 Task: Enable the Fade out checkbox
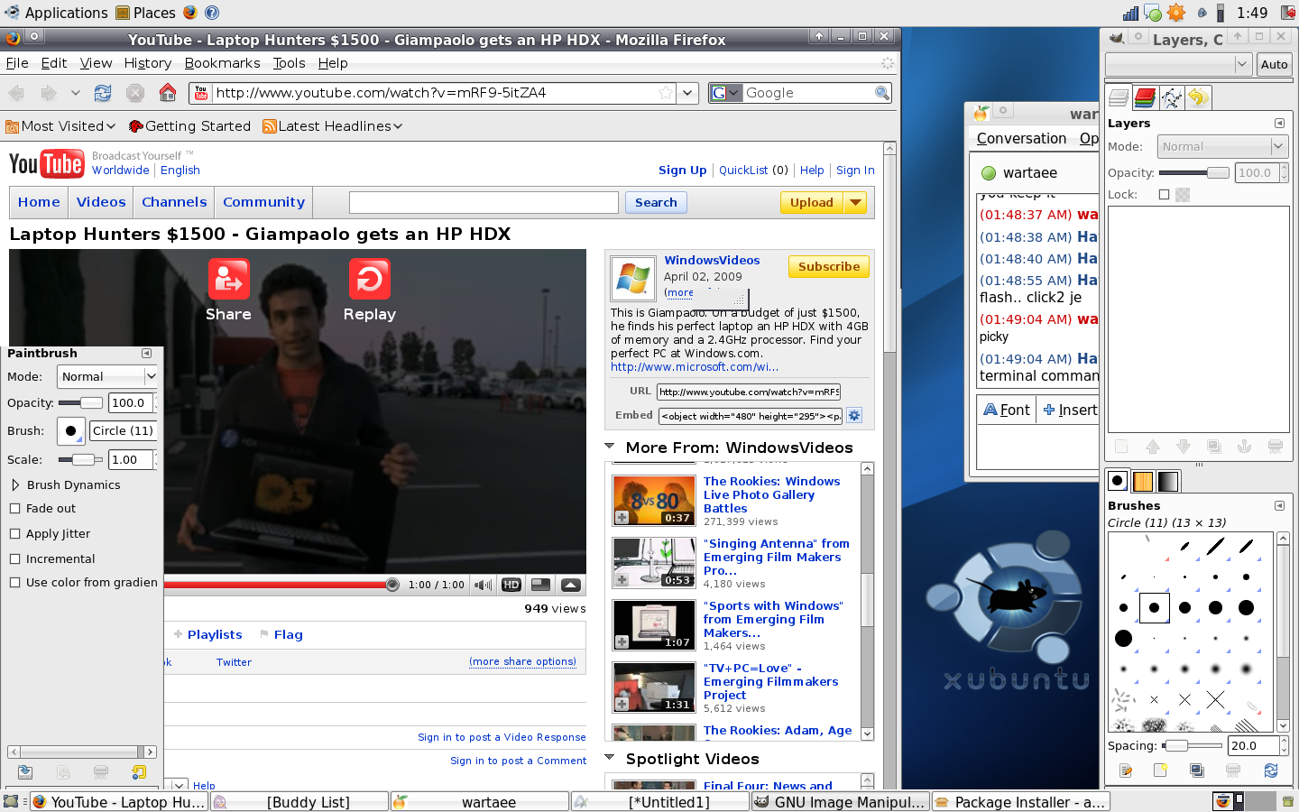point(14,509)
